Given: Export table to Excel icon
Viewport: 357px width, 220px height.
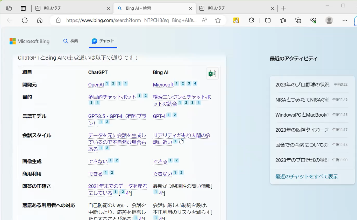Looking at the screenshot, I should tap(212, 74).
